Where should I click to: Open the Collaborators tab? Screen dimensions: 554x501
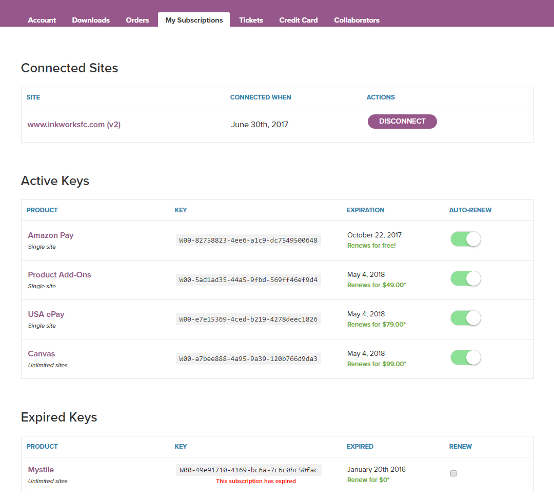click(357, 20)
